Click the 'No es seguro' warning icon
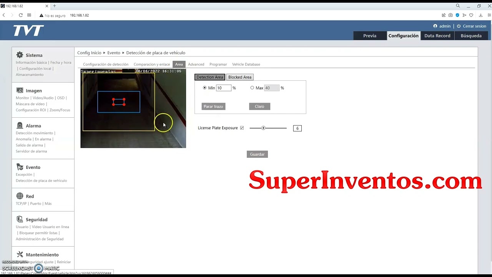The width and height of the screenshot is (492, 277). [42, 15]
